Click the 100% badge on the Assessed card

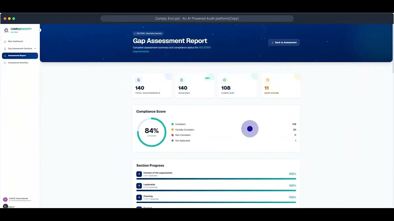point(207,78)
